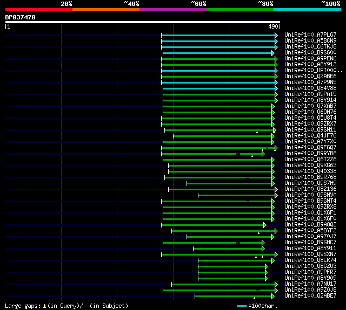Click the purple ~60% segment of the color scale
The width and height of the screenshot is (346, 310).
173,10
